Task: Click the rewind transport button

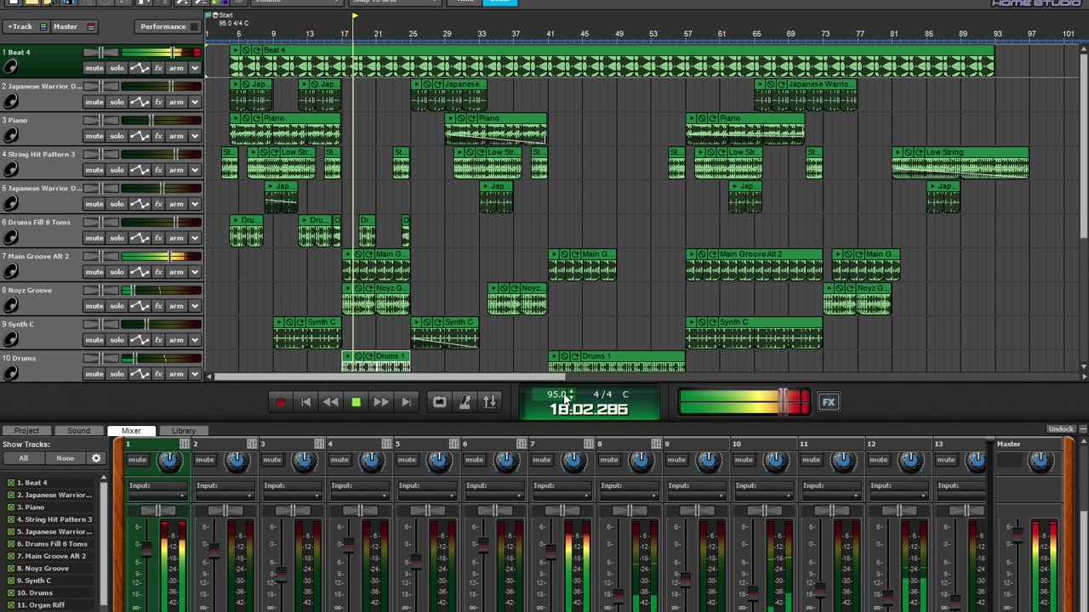Action: point(331,402)
